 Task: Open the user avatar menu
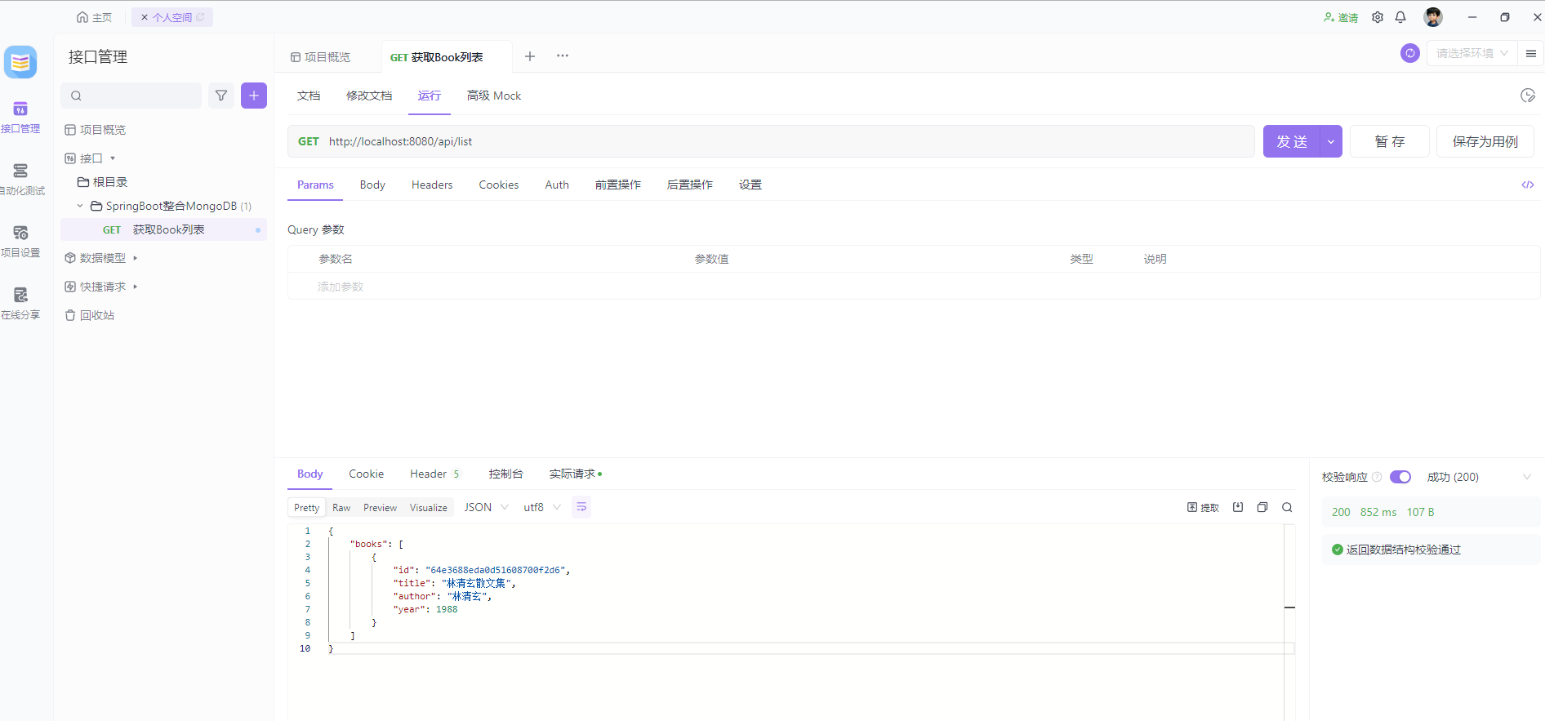[1433, 17]
